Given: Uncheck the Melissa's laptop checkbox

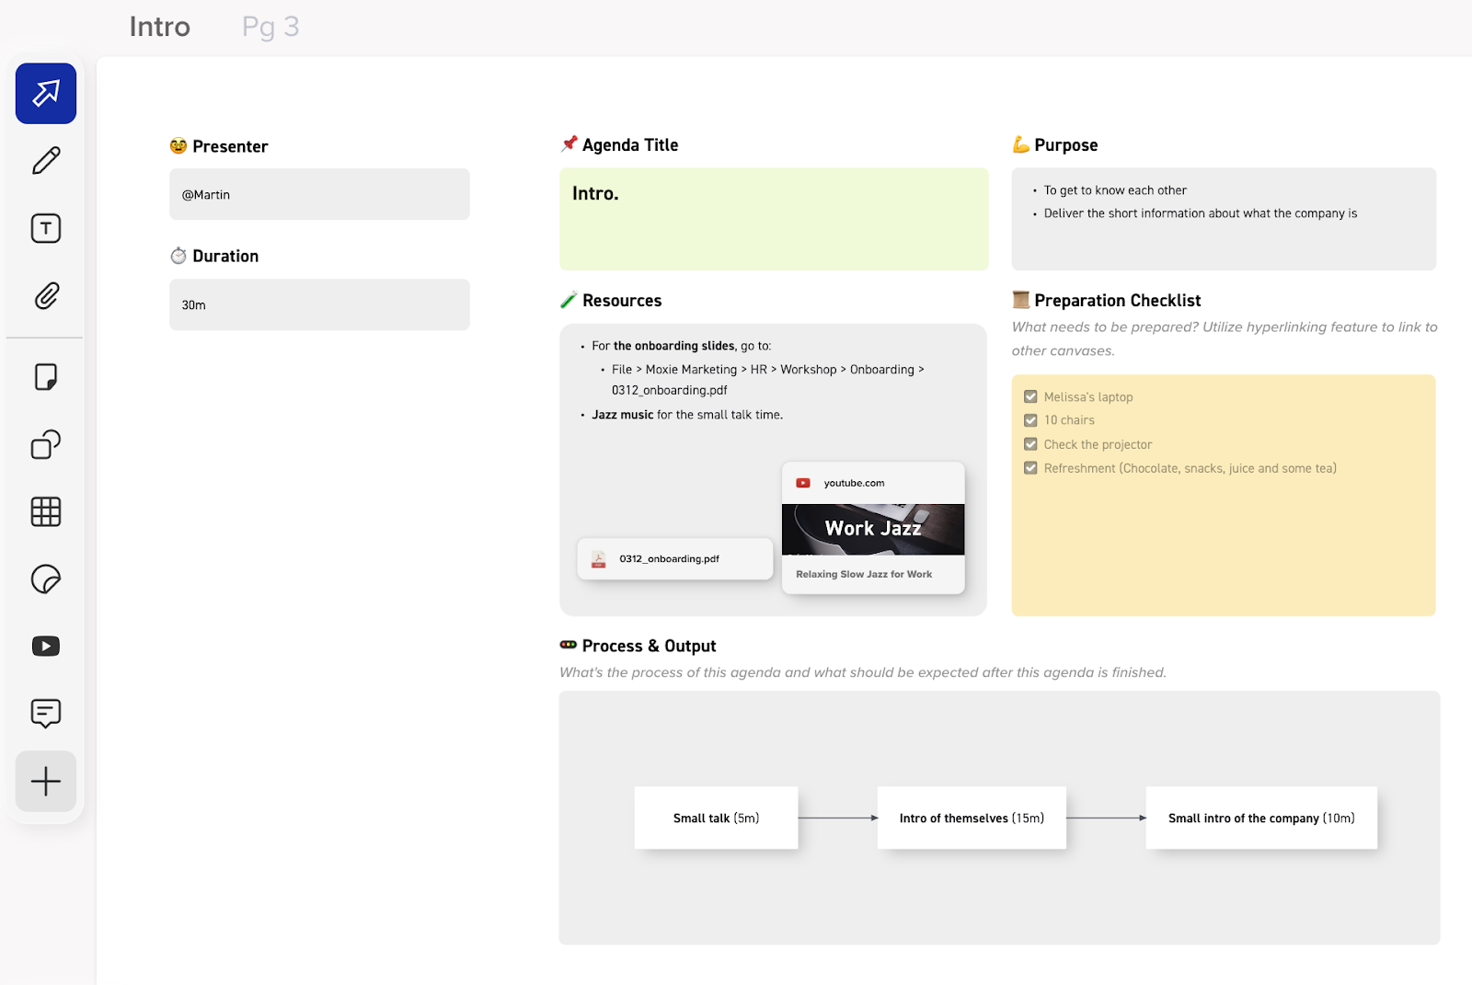Looking at the screenshot, I should click(1030, 397).
